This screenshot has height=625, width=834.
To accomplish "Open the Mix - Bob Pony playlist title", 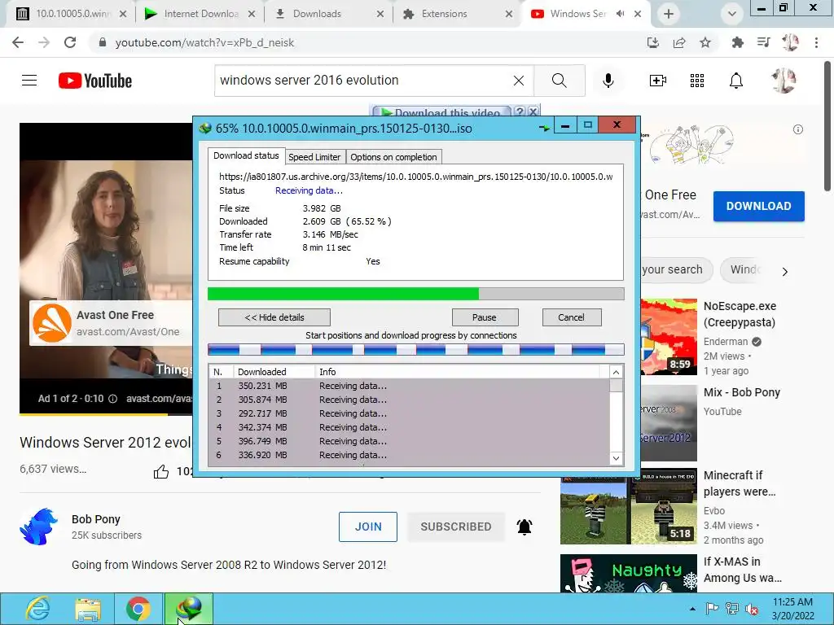I will 741,392.
